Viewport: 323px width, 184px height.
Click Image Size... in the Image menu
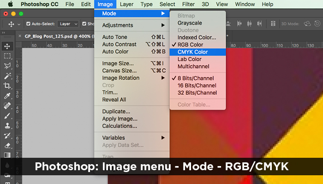point(118,63)
